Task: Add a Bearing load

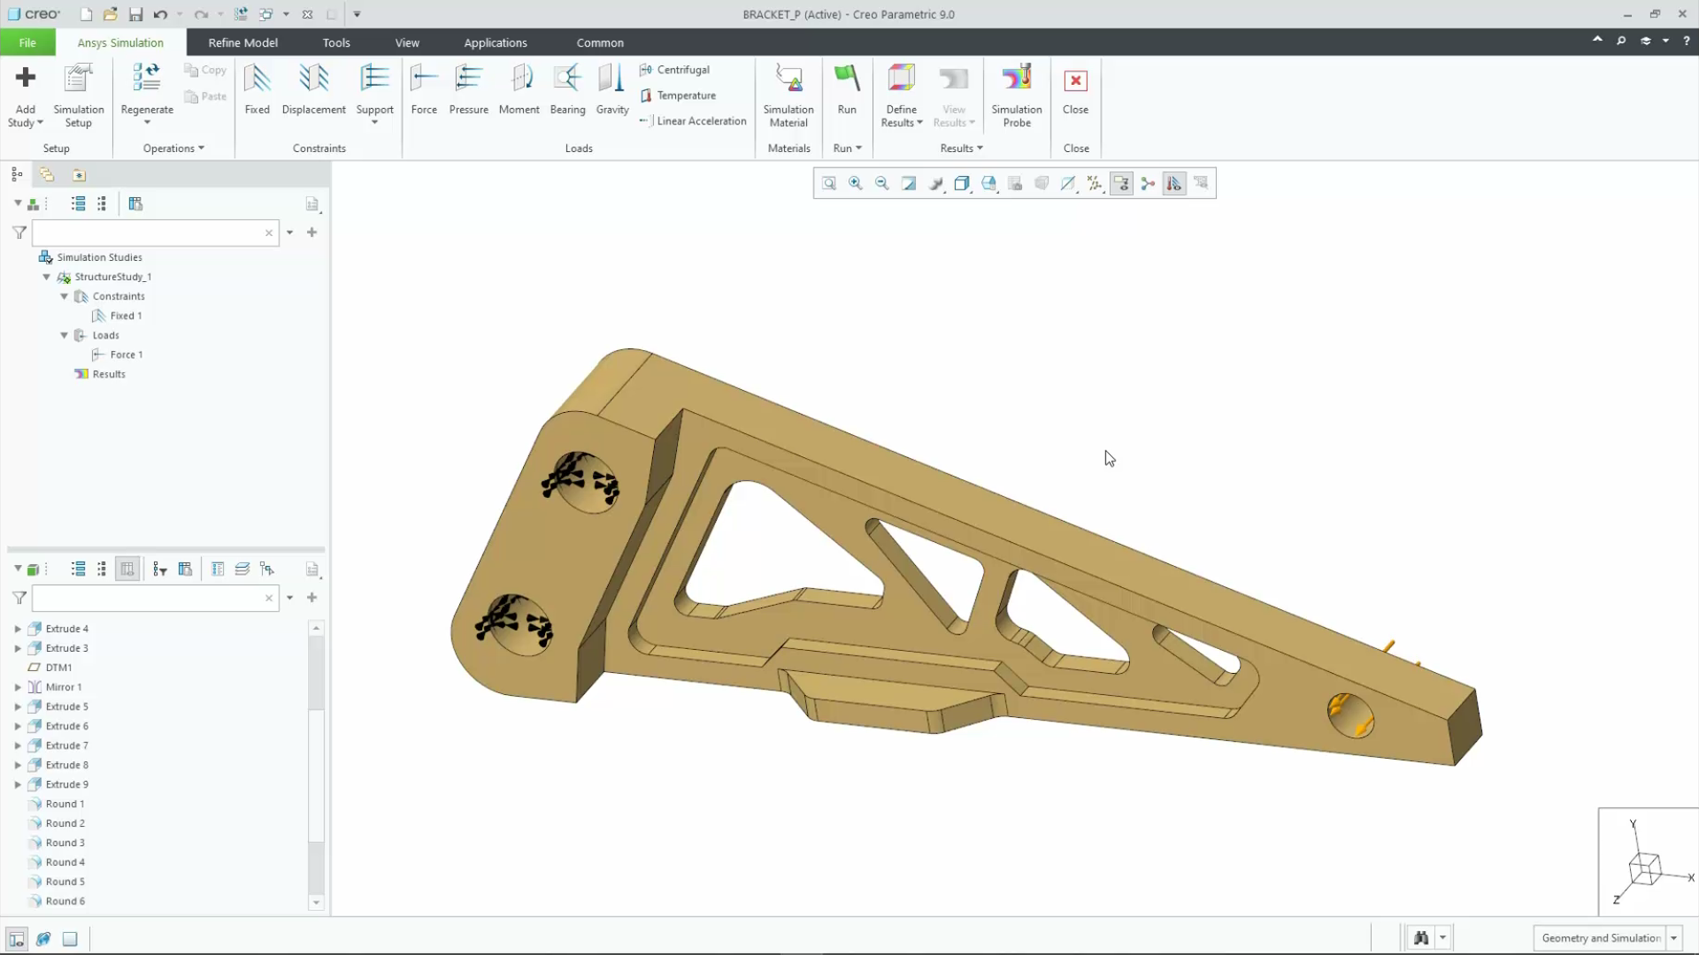Action: (567, 88)
